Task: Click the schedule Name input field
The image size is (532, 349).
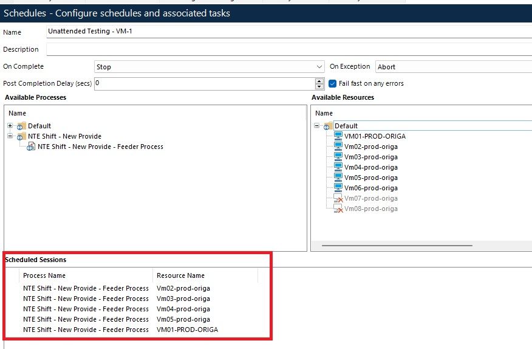Action: (x=288, y=31)
